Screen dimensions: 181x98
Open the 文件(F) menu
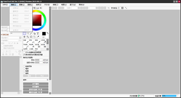tap(5, 5)
